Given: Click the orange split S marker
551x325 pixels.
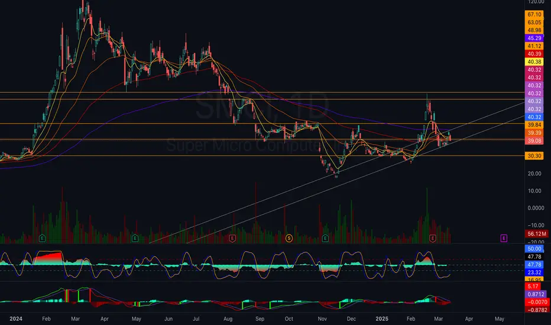Looking at the screenshot, I should click(x=289, y=238).
